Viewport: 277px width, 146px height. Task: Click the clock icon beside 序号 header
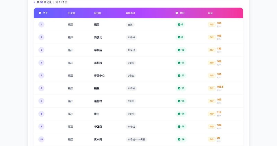click(x=40, y=13)
